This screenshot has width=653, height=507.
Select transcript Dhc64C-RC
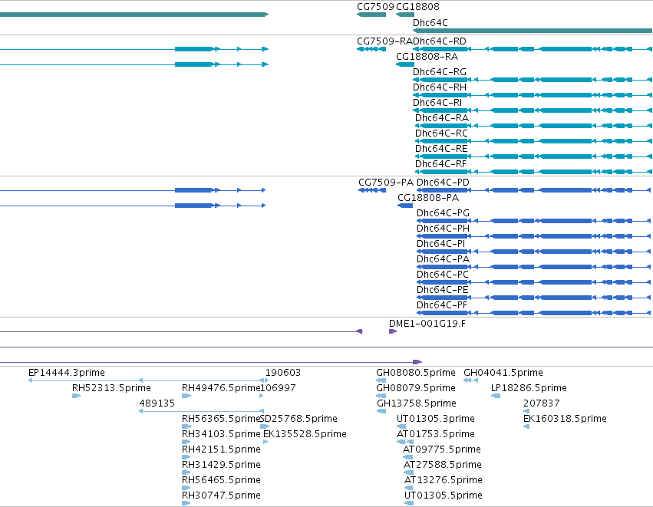(x=441, y=133)
